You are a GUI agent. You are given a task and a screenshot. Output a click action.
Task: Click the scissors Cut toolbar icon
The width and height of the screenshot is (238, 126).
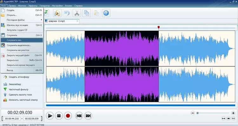(77, 13)
